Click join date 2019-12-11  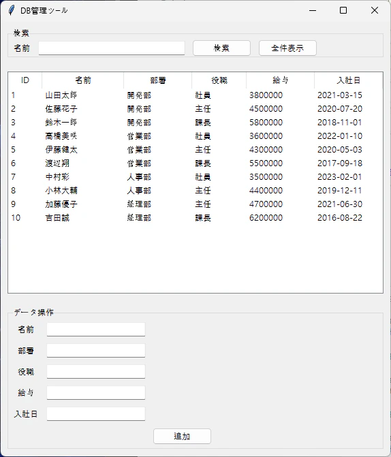[x=340, y=191]
